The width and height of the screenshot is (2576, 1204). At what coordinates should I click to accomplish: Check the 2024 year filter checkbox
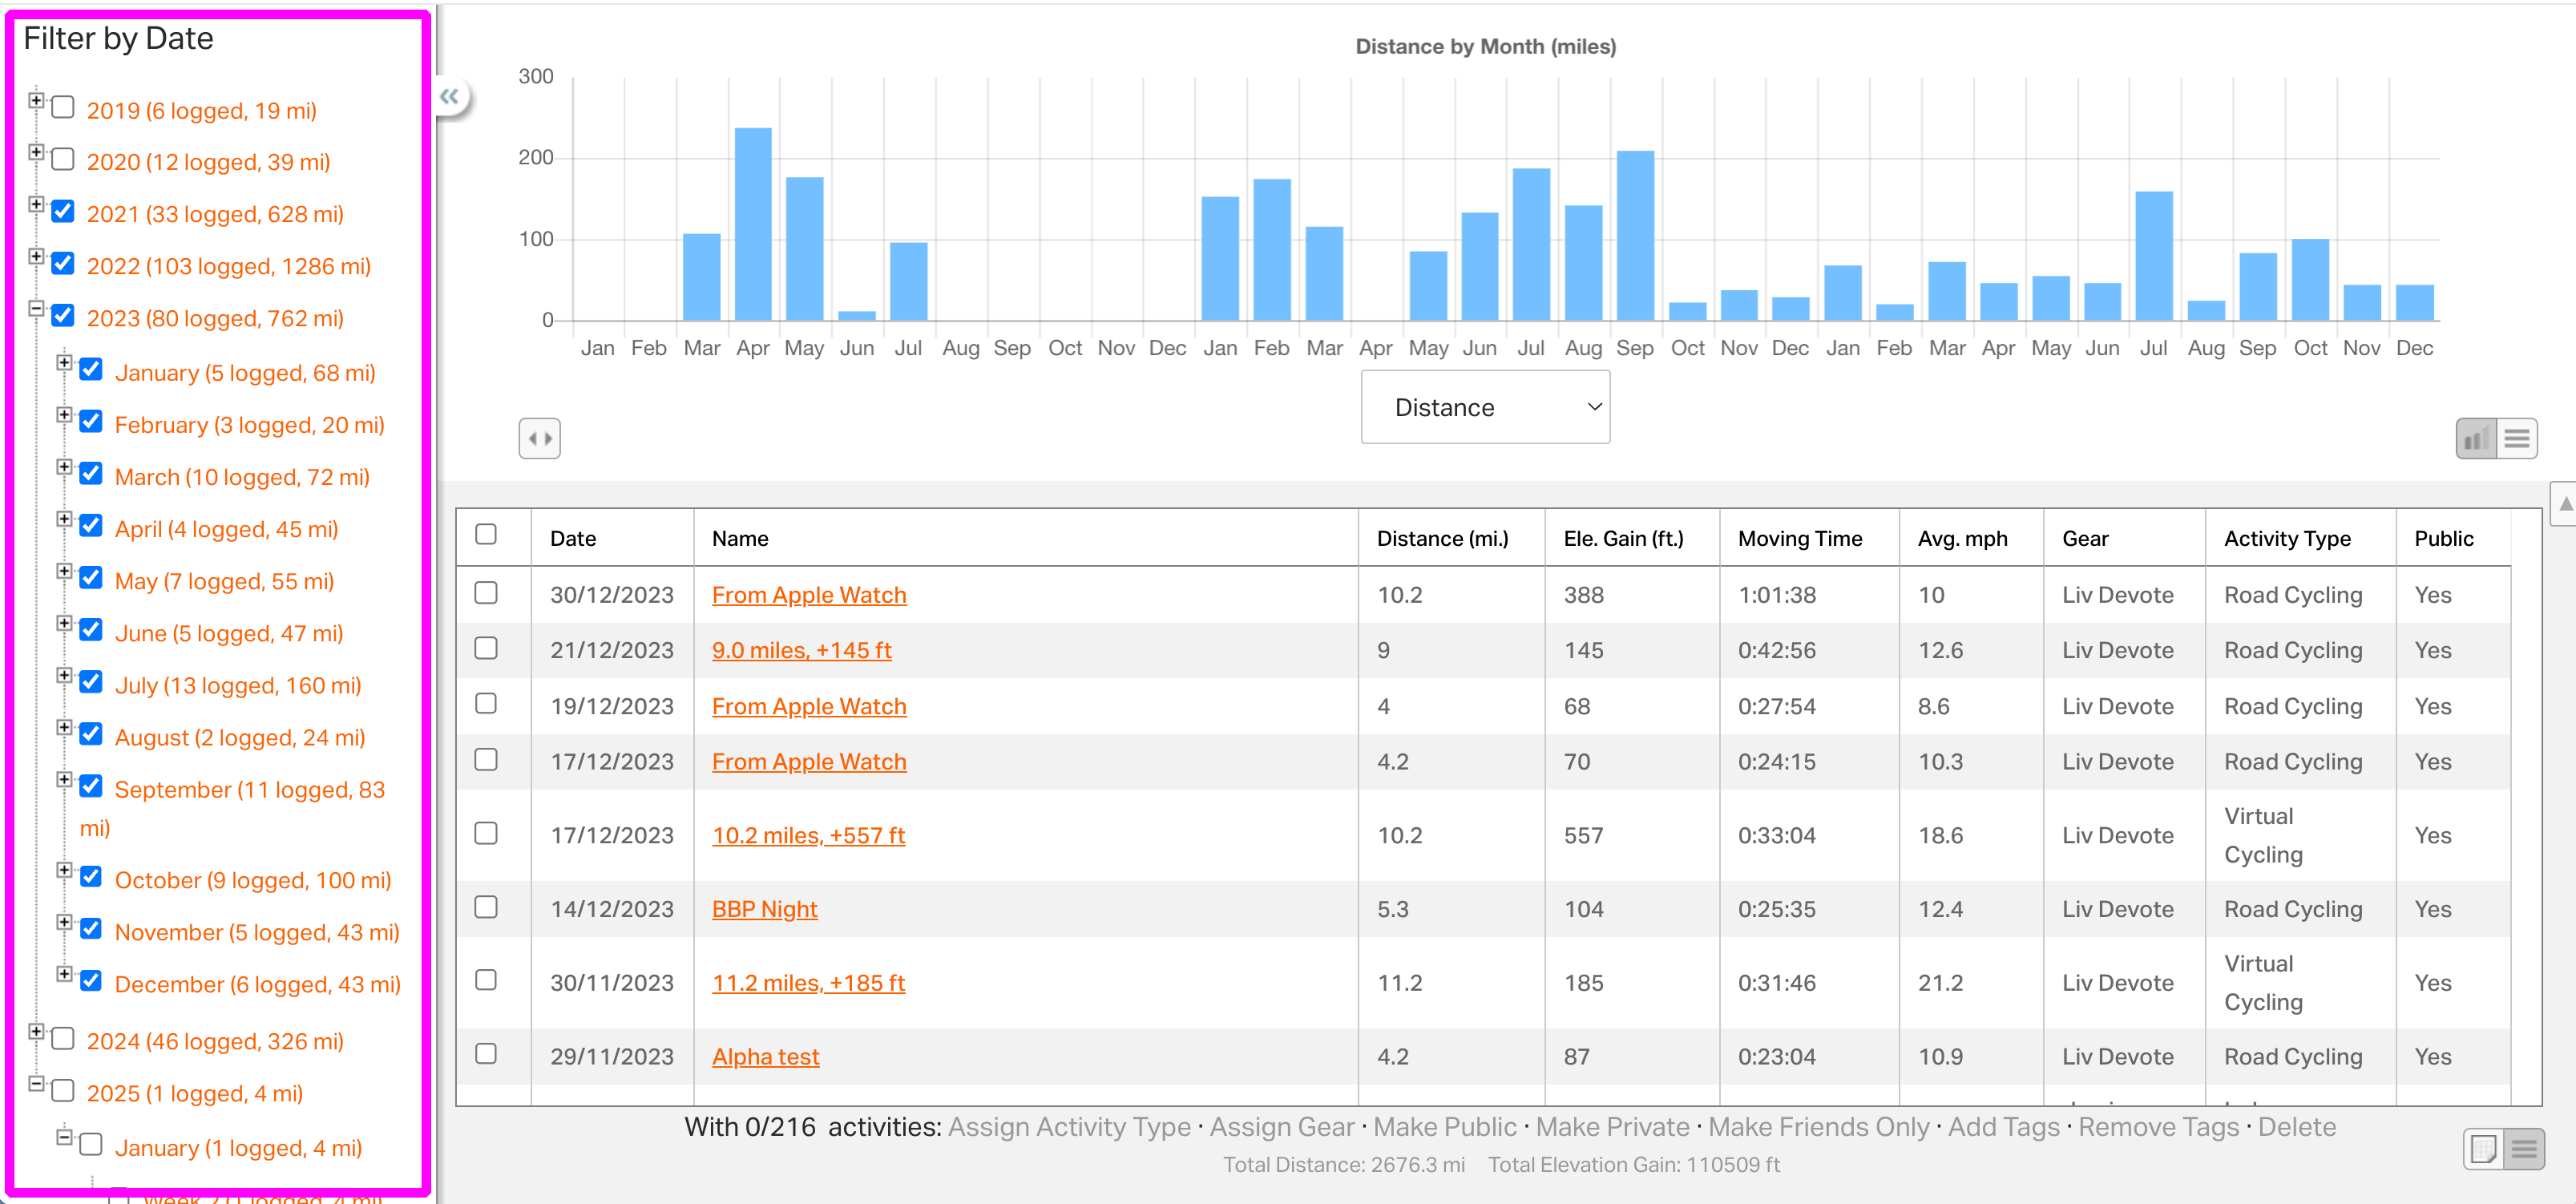(x=63, y=1038)
